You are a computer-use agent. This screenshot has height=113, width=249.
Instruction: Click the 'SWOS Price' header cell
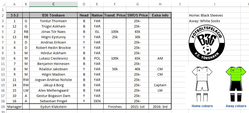137,15
